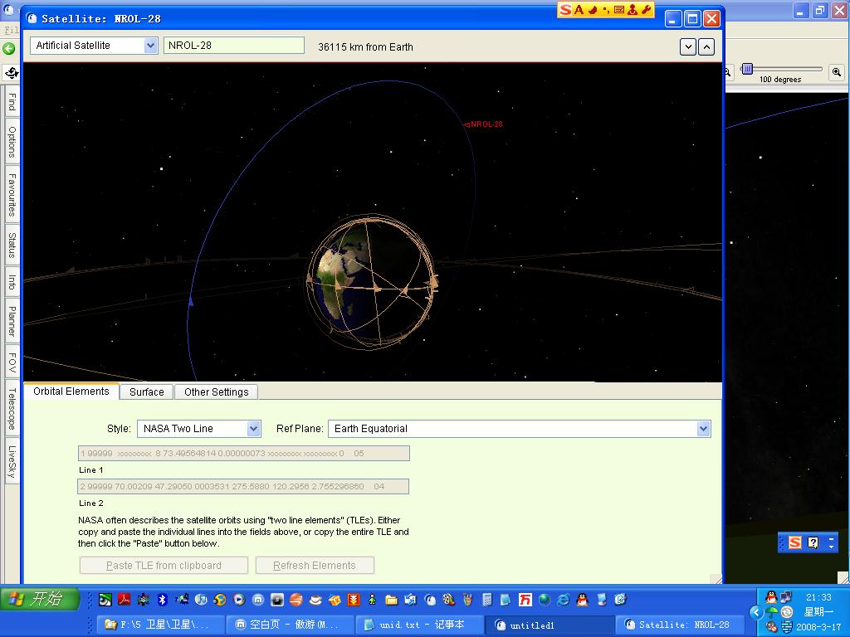Click the wrench icon in the Sogou IME bar
The width and height of the screenshot is (850, 637).
pyautogui.click(x=646, y=10)
